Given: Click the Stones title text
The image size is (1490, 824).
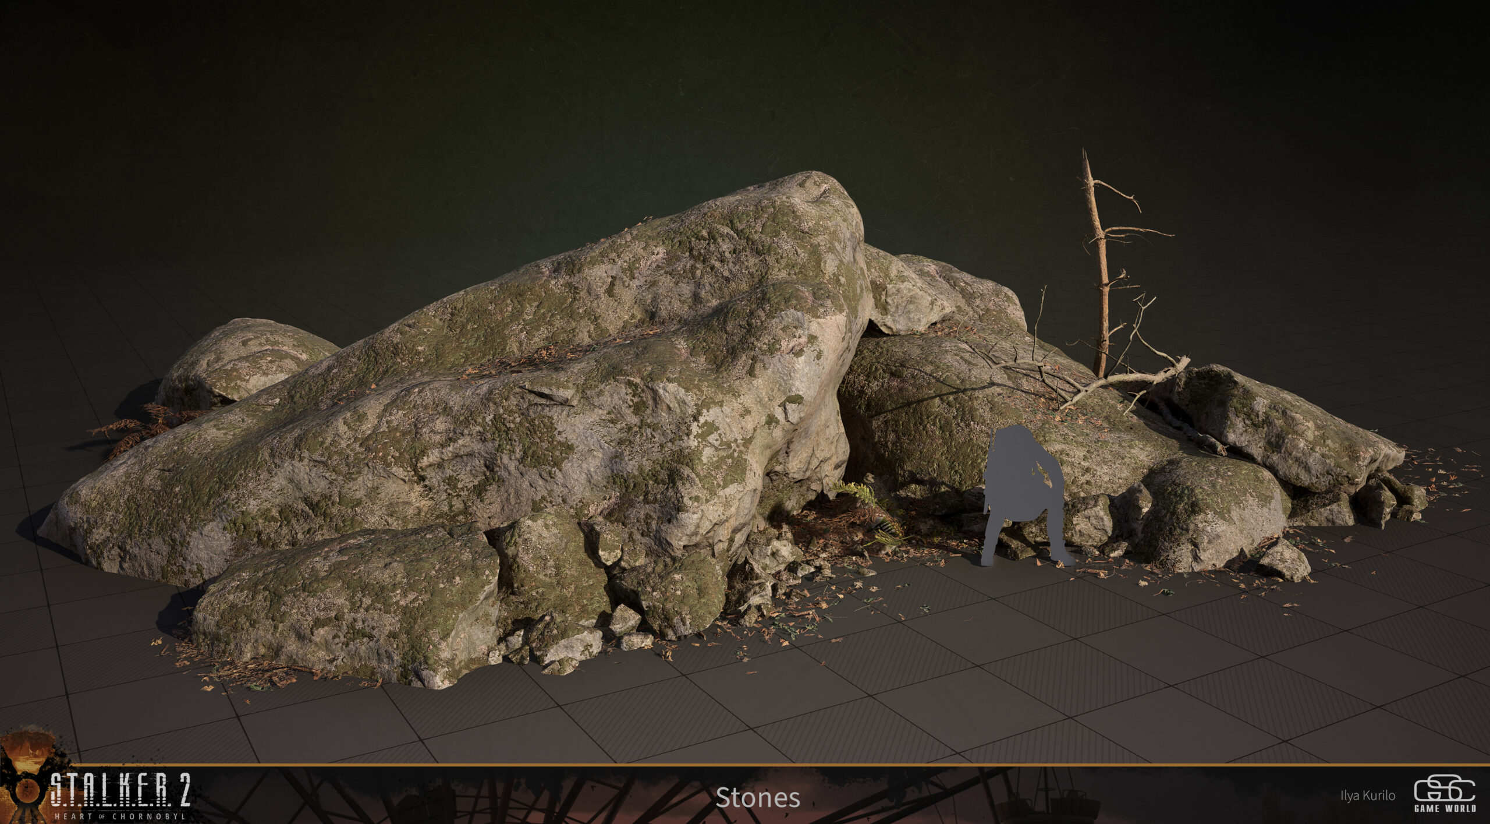Looking at the screenshot, I should pyautogui.click(x=758, y=797).
